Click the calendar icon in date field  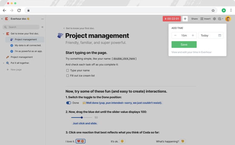pyautogui.click(x=220, y=35)
